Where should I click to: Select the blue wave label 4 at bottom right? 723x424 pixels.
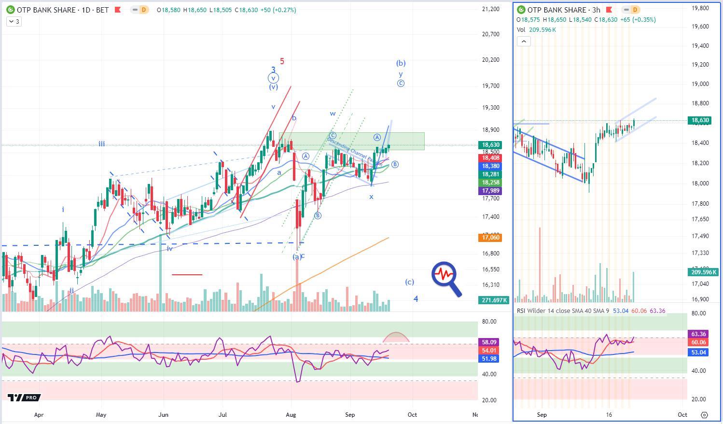tap(416, 299)
